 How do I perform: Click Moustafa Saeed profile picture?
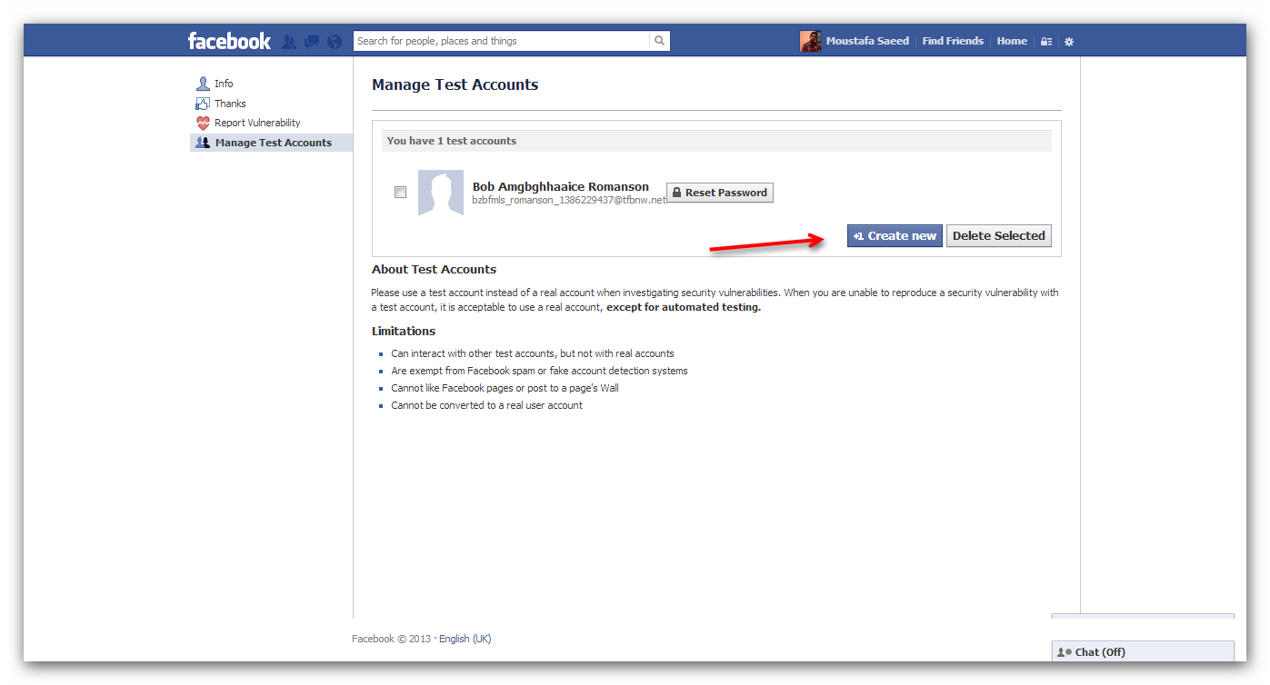pos(810,41)
